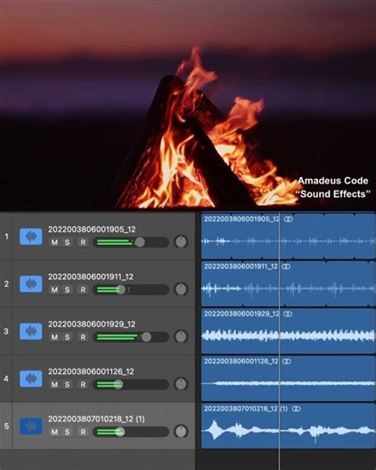Viewport: 376px width, 470px height.
Task: Click audio waveform icon for track 2022003806001126_12
Action: pos(31,379)
